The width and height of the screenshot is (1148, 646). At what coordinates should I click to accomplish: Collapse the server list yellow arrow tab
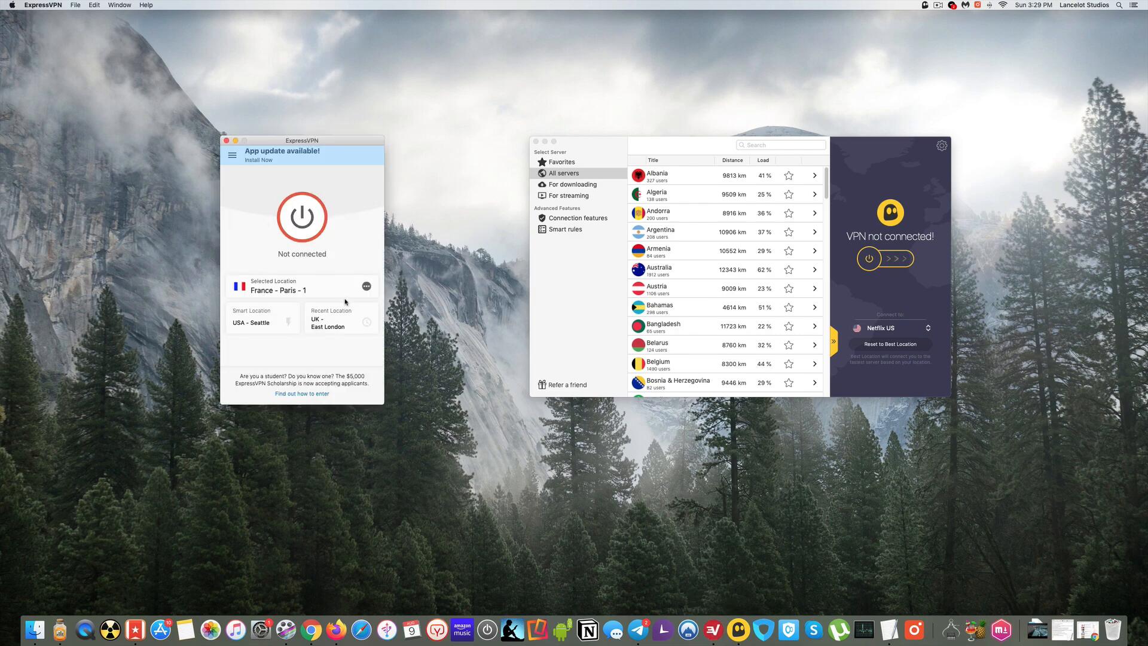tap(833, 341)
